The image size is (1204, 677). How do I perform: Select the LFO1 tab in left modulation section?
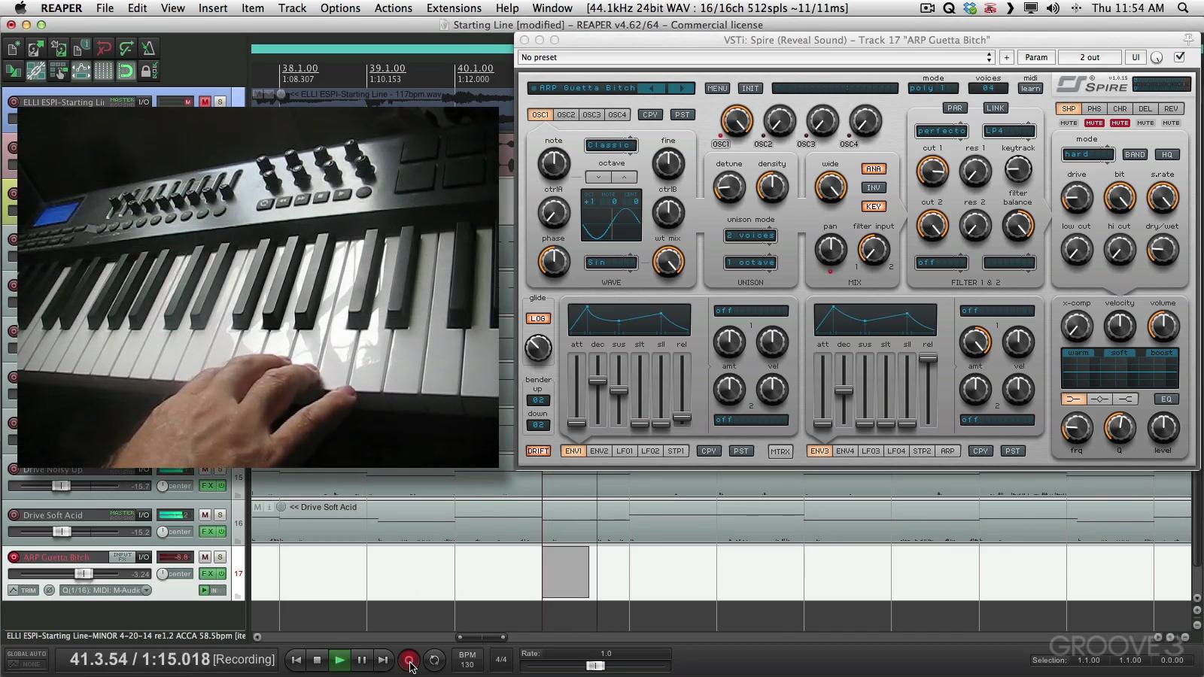coord(625,451)
